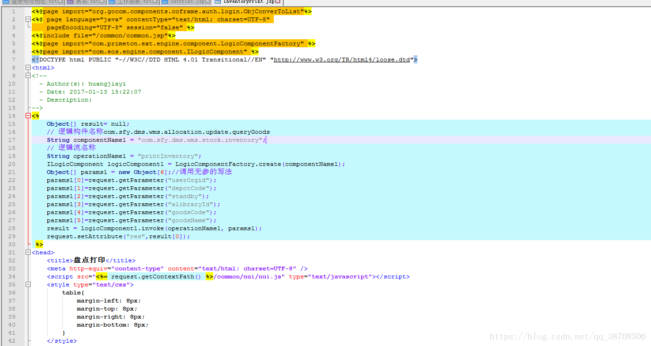Close the 工作报表.txt tab

pyautogui.click(x=155, y=2)
